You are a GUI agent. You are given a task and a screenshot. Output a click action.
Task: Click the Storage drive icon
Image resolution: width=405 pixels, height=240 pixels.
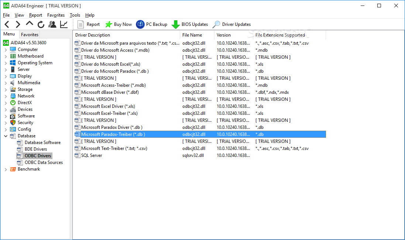[13, 89]
